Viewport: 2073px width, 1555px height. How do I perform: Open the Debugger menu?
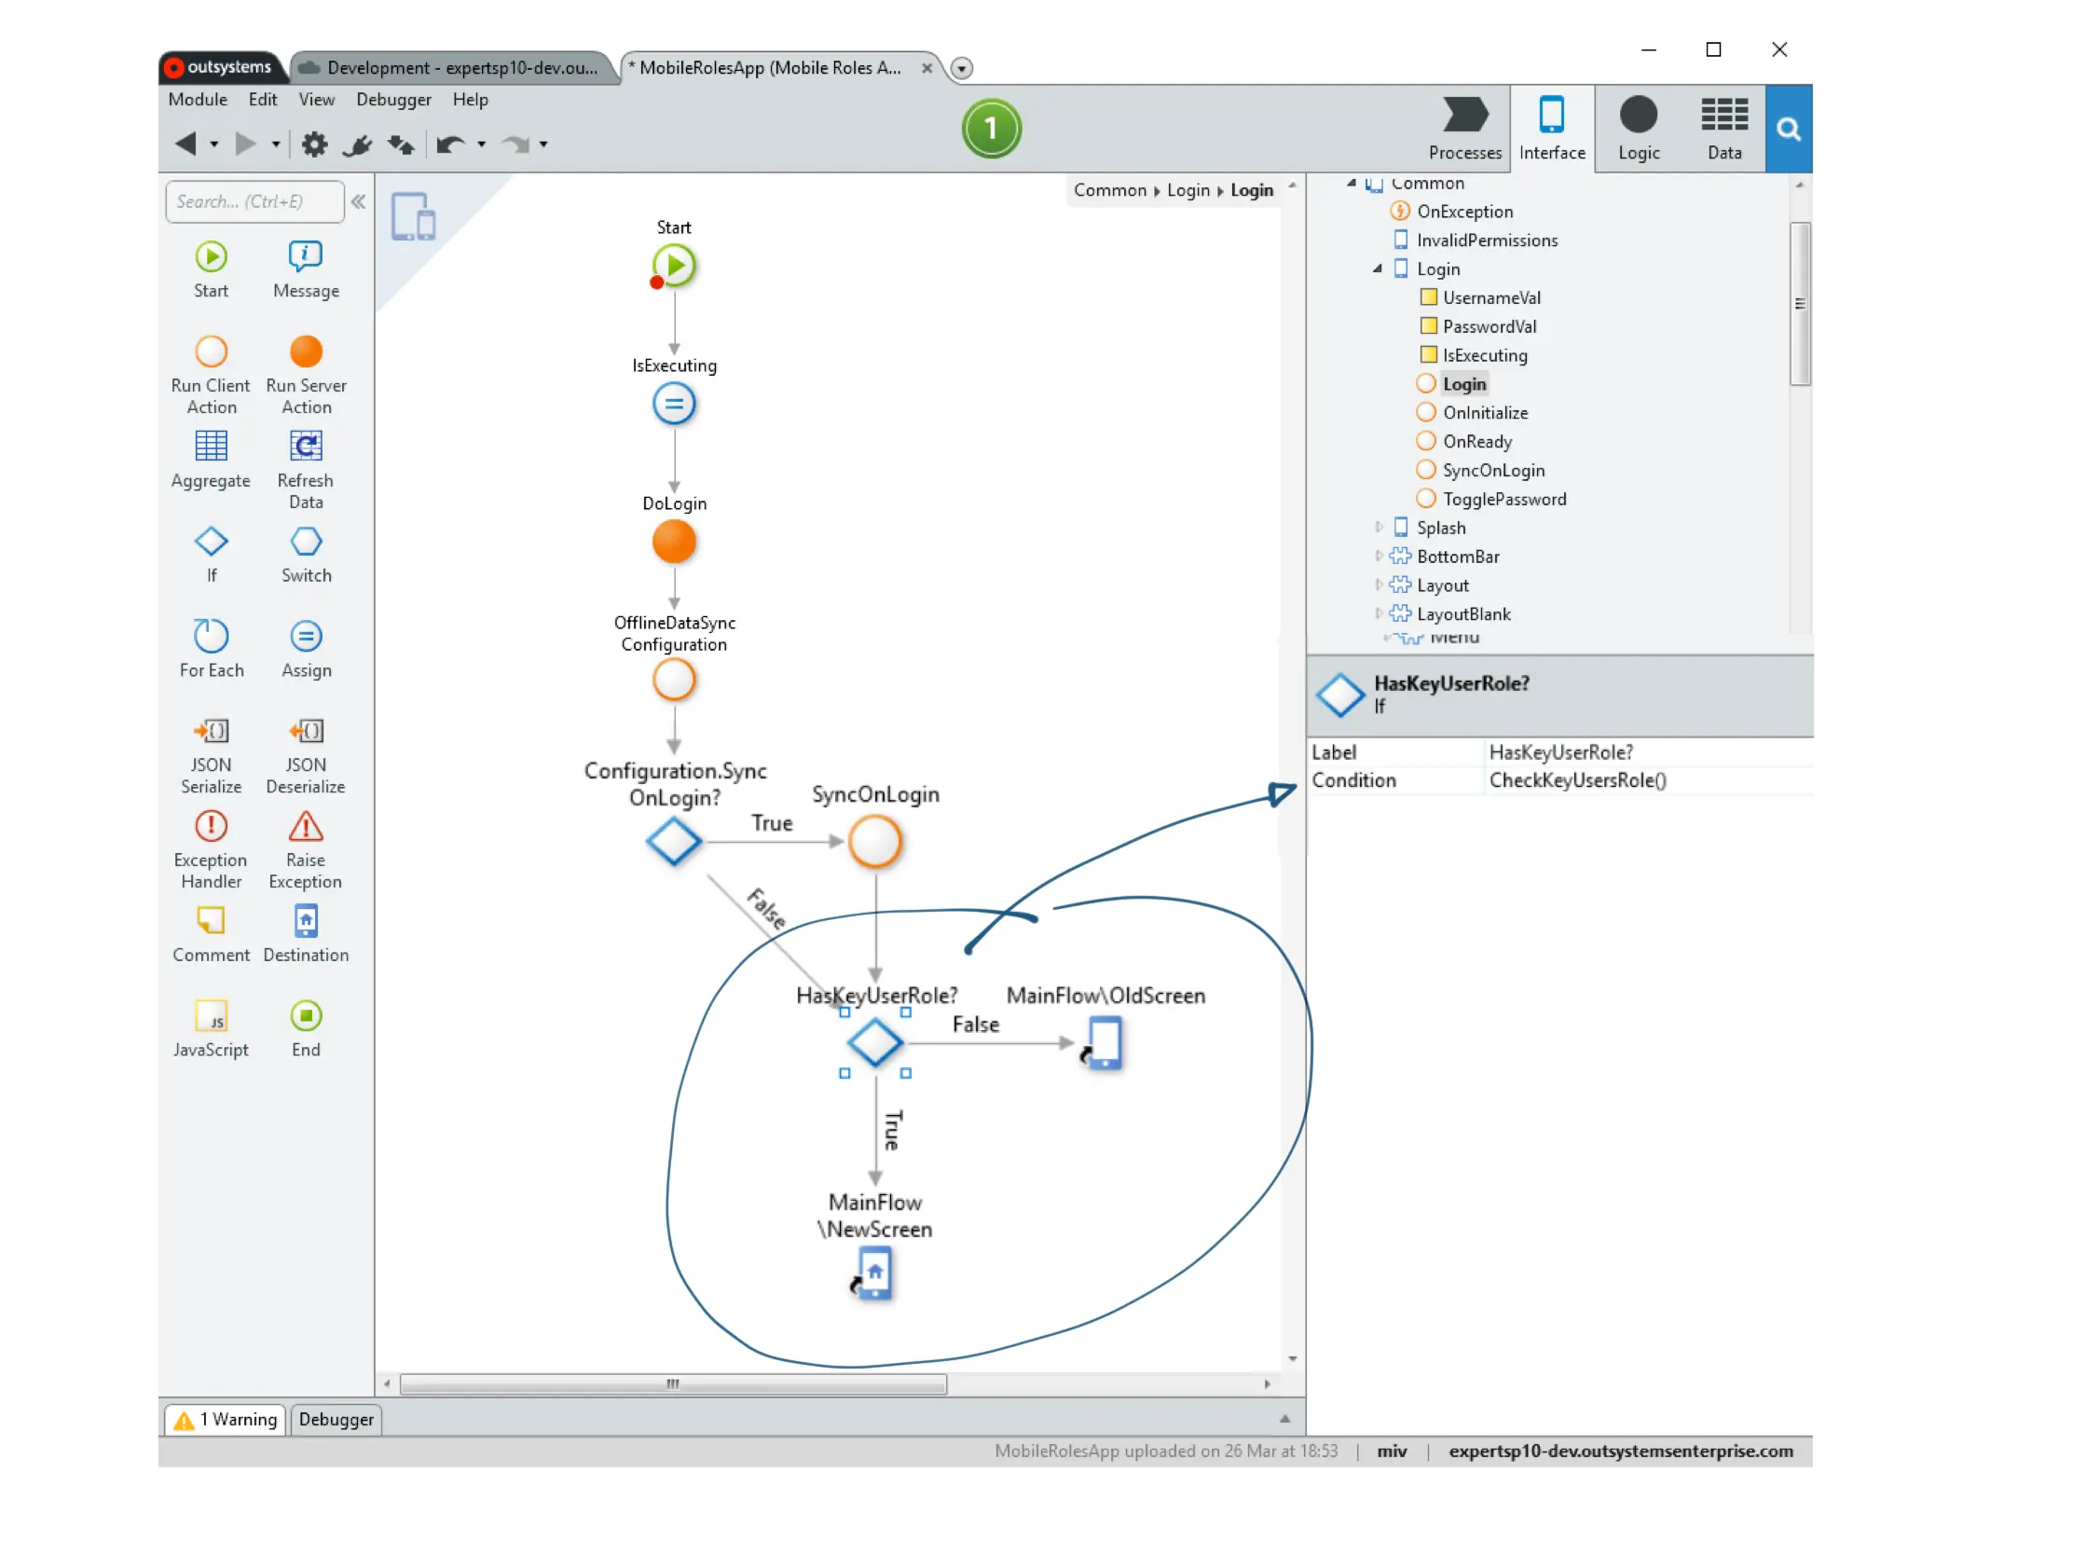[x=393, y=100]
